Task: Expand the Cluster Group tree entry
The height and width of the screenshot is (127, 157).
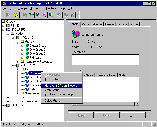Action: point(22,46)
